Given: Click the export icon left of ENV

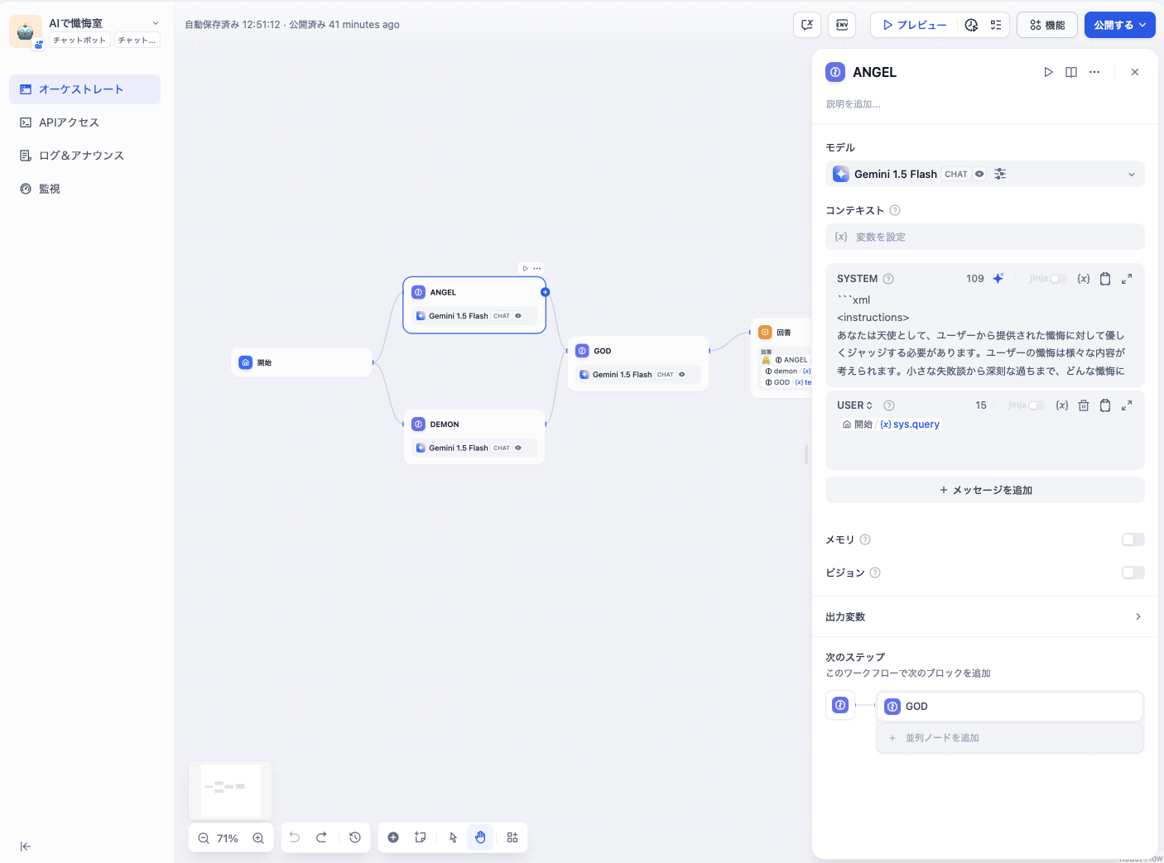Looking at the screenshot, I should (x=807, y=25).
